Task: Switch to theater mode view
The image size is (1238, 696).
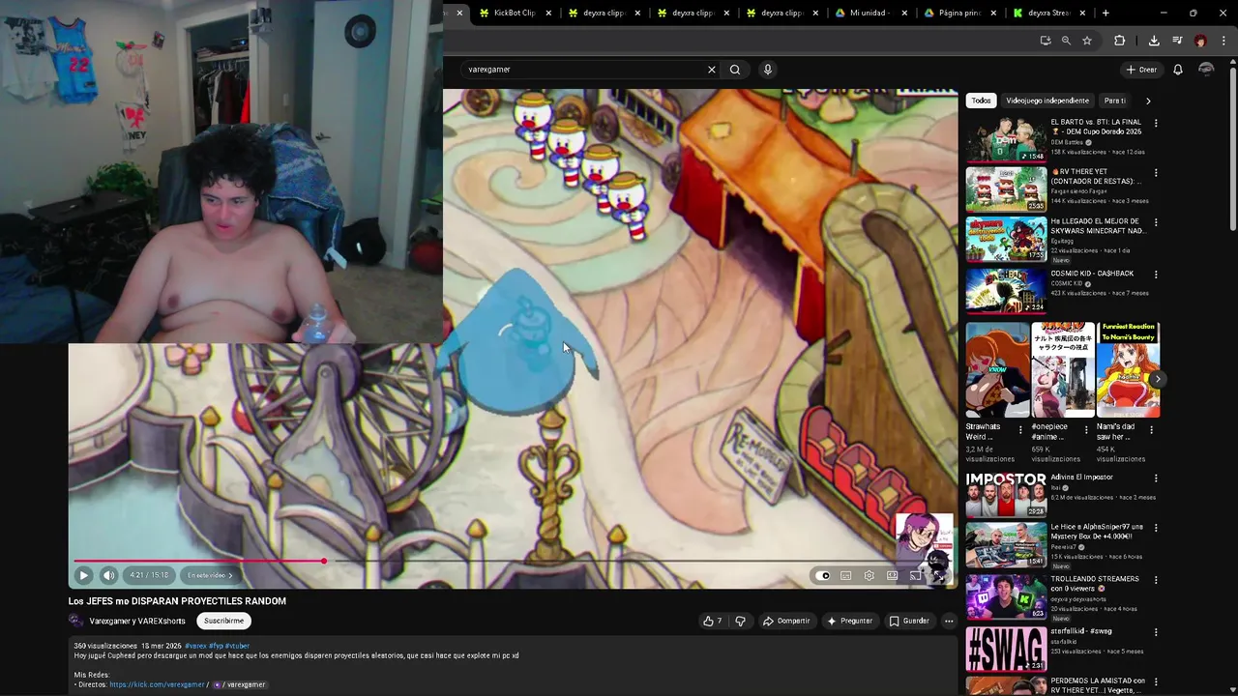Action: 893,575
